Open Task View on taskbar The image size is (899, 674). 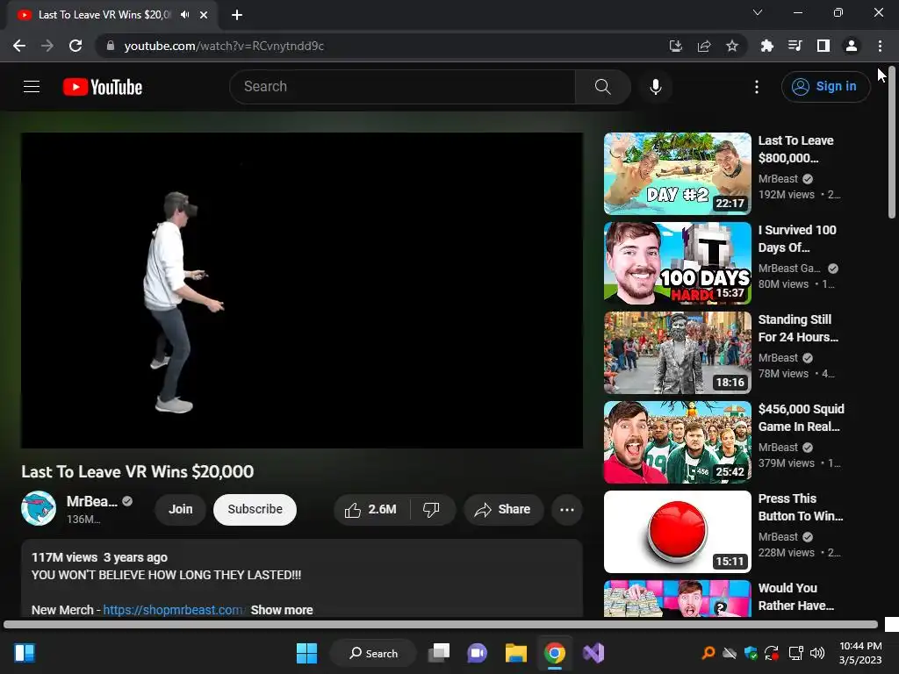[x=439, y=653]
